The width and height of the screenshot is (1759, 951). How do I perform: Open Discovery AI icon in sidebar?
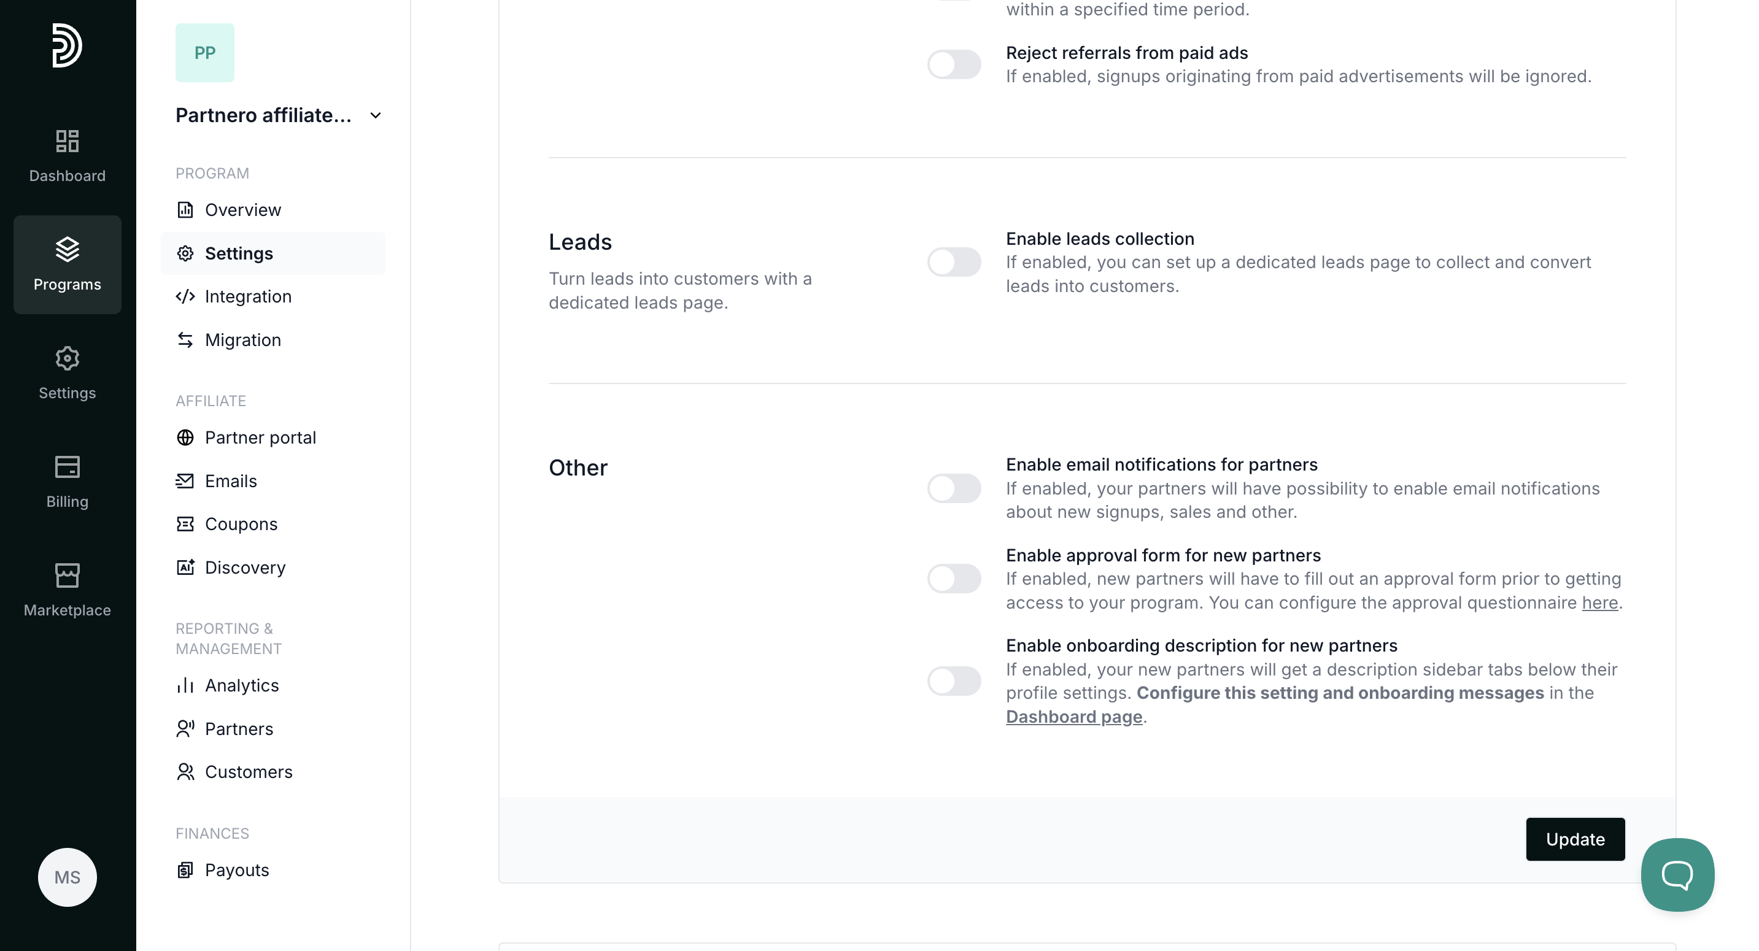pos(185,568)
